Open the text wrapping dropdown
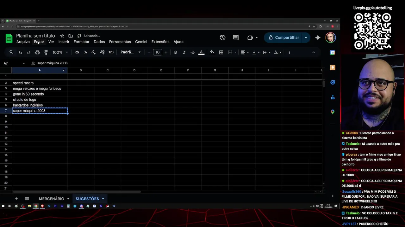This screenshot has height=227, width=405. [267, 52]
